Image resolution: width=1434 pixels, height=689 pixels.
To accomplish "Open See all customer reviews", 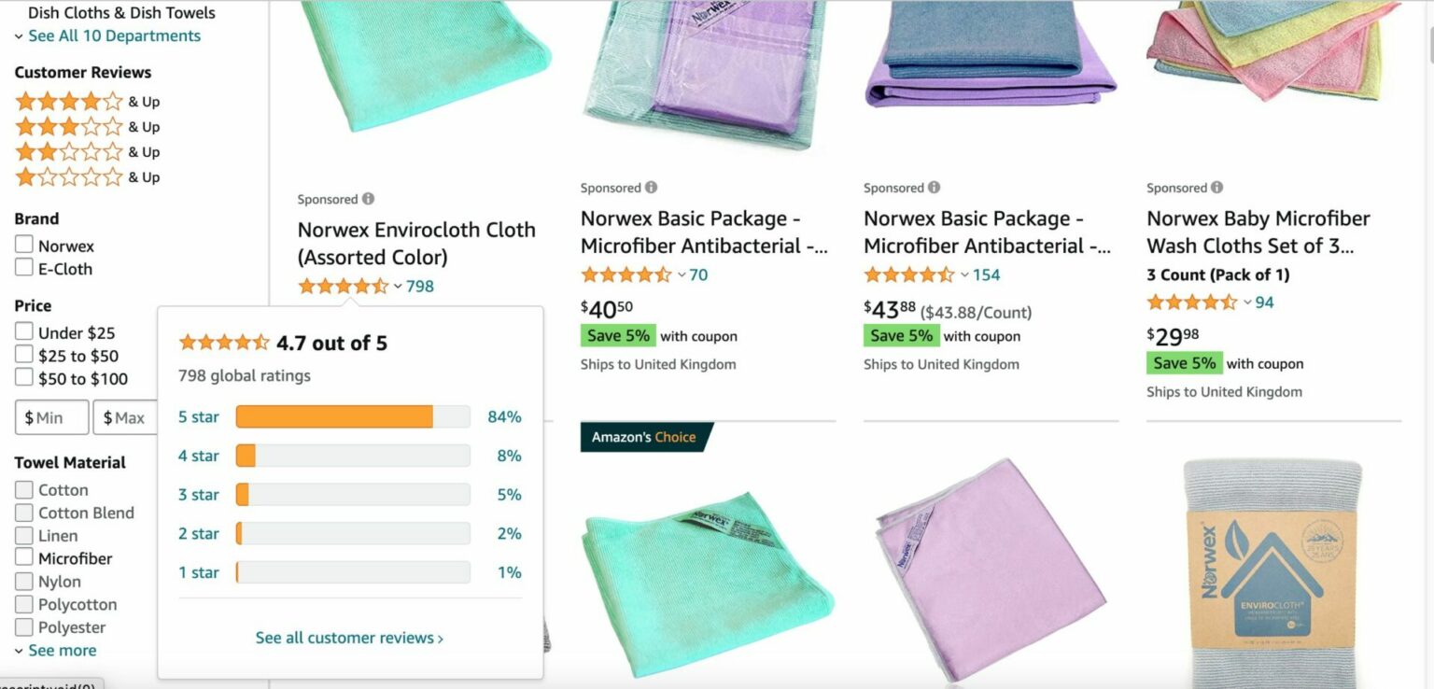I will (x=349, y=638).
